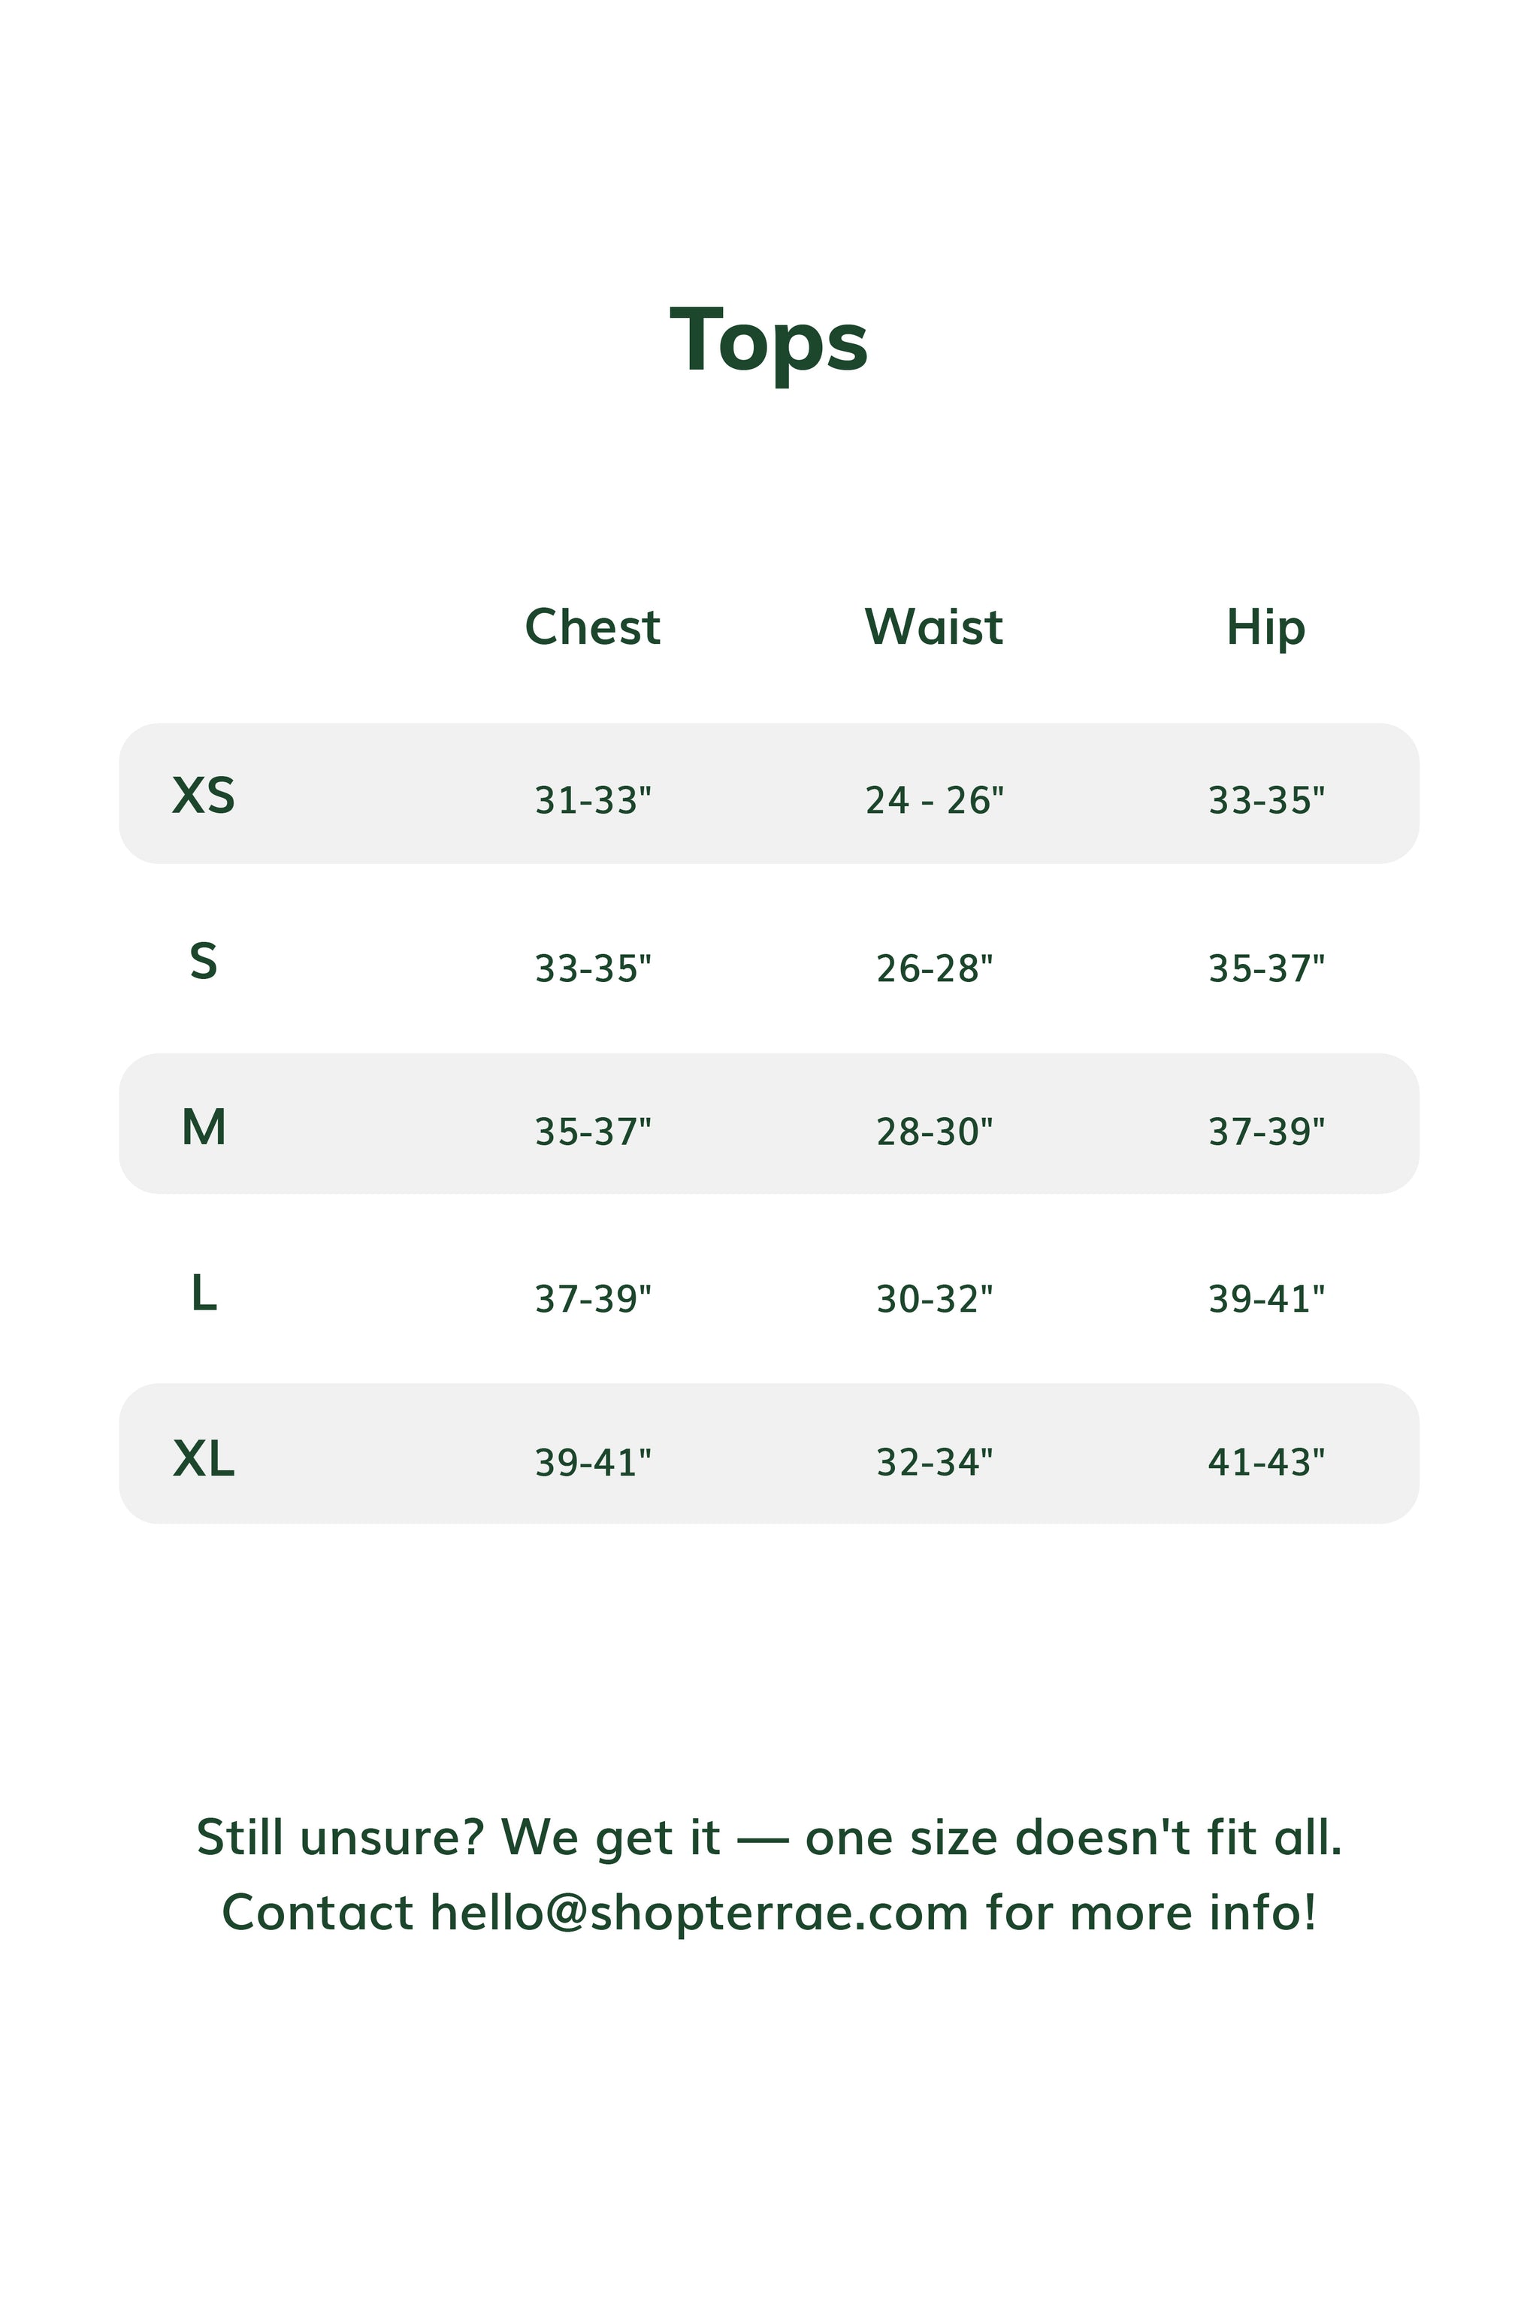Select the Waist column header
Viewport: 1539px width, 2308px height.
pos(933,627)
